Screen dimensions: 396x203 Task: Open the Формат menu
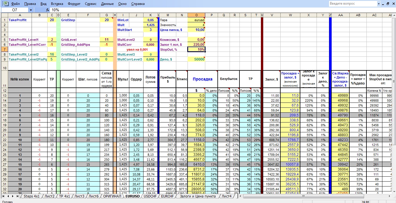pos(74,4)
